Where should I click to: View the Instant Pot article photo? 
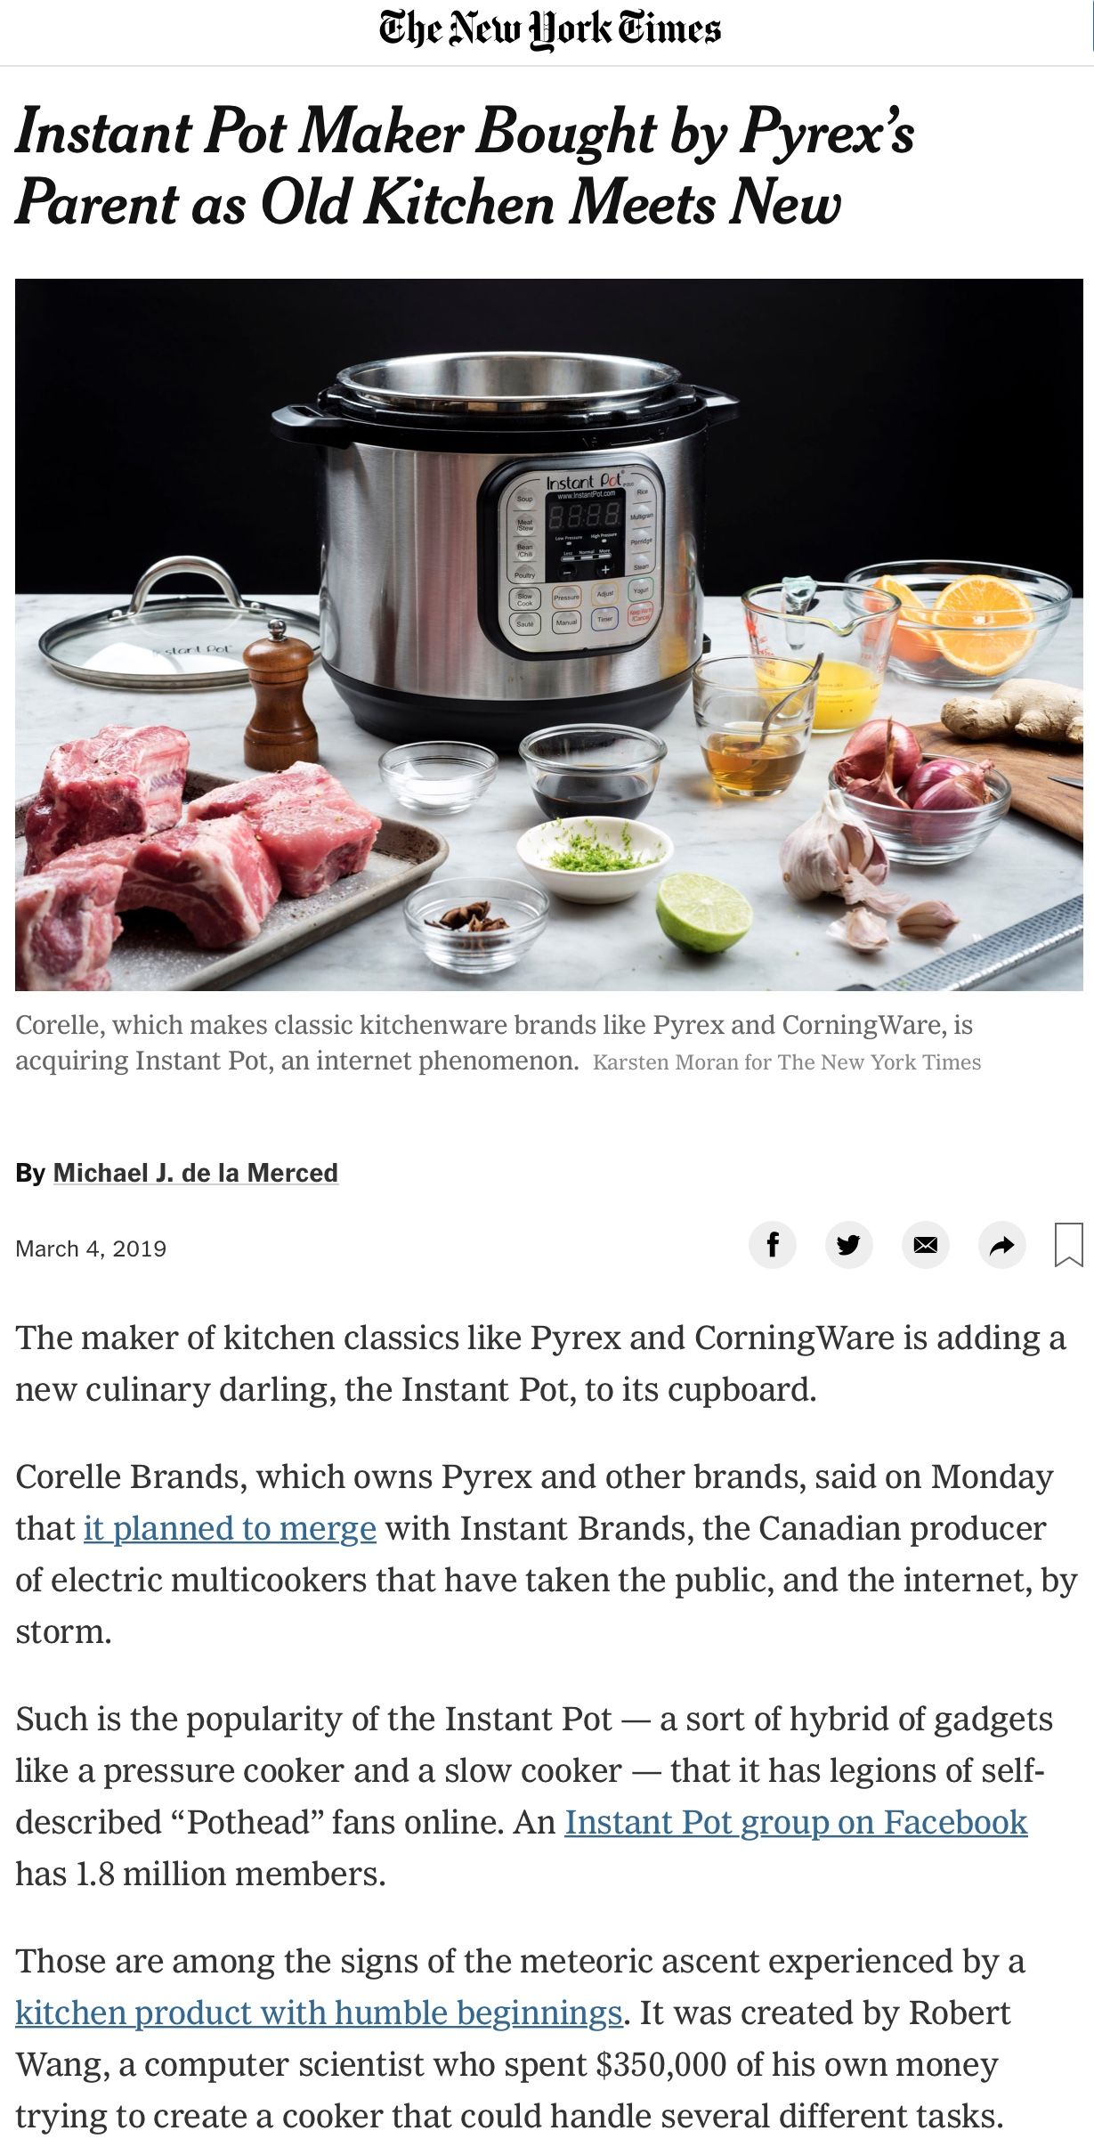549,634
